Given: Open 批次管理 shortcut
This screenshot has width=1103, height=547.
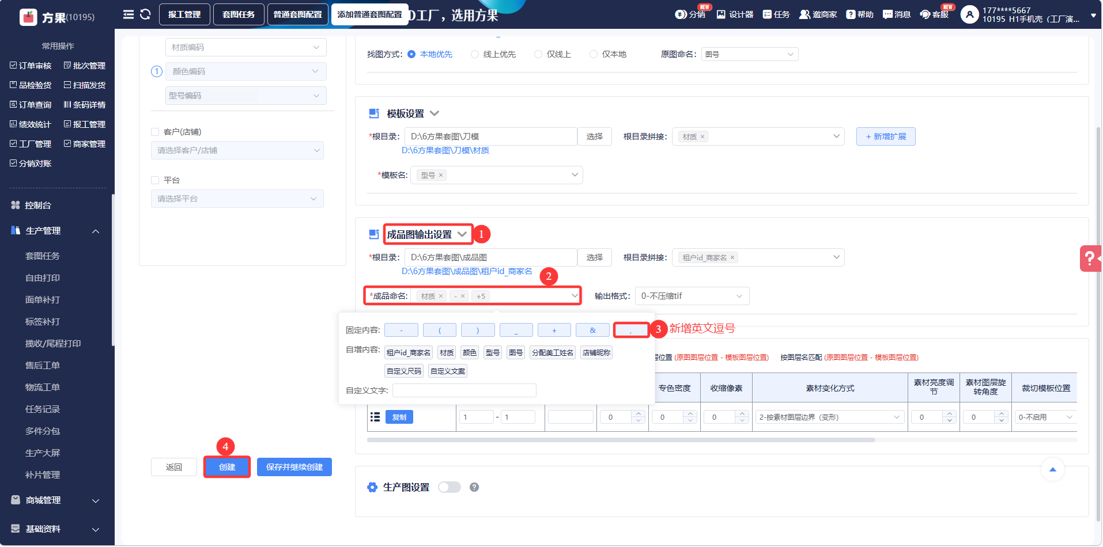Looking at the screenshot, I should [x=85, y=66].
